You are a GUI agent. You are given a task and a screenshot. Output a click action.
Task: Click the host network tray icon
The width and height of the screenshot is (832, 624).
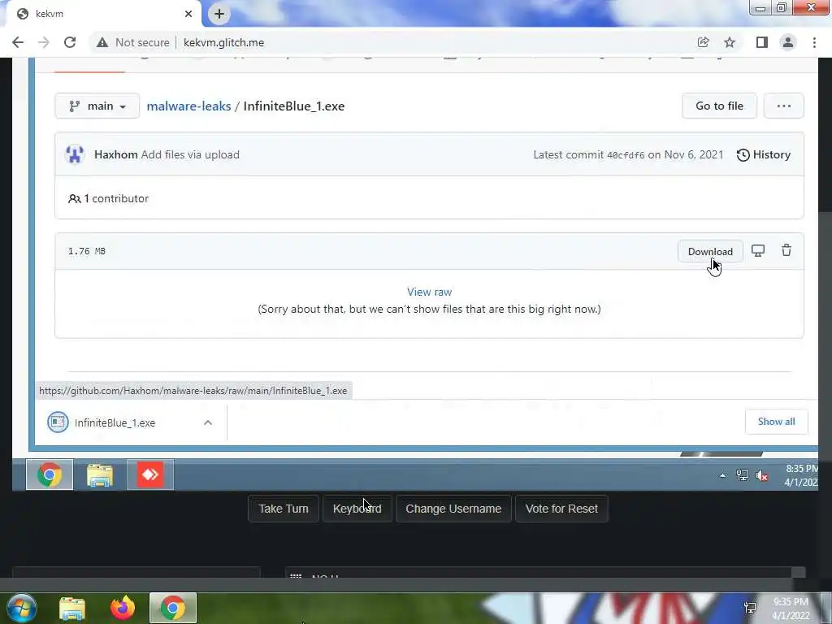pos(750,608)
